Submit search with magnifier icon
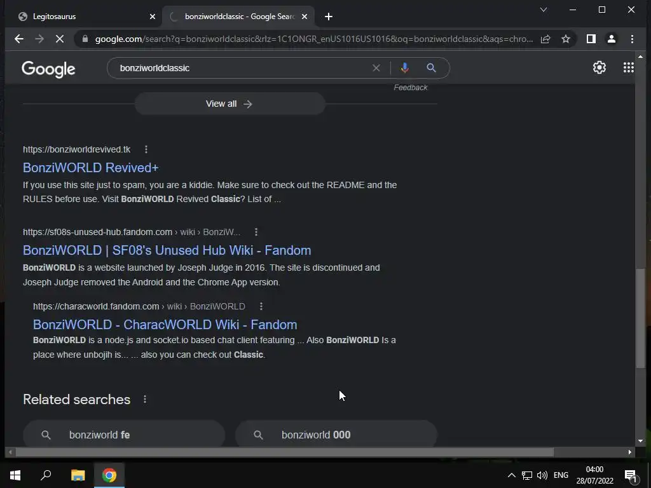 [x=432, y=68]
